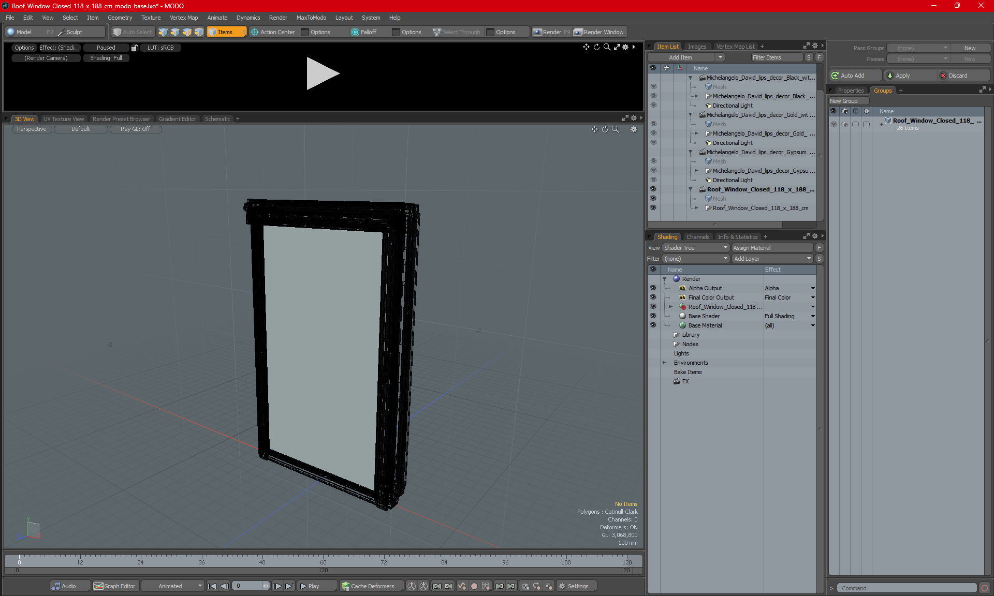Open Render Window
This screenshot has width=994, height=596.
click(x=599, y=32)
